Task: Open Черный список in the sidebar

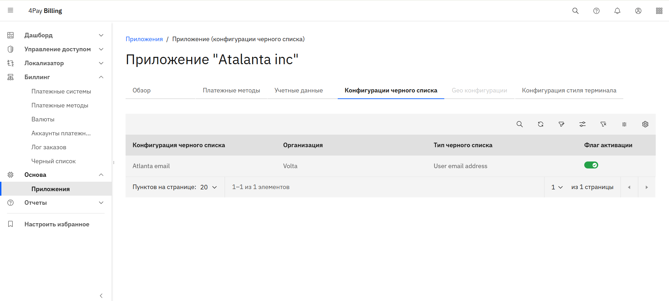Action: click(x=53, y=161)
